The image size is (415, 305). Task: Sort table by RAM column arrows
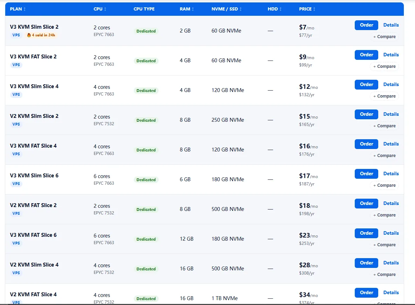tap(193, 9)
